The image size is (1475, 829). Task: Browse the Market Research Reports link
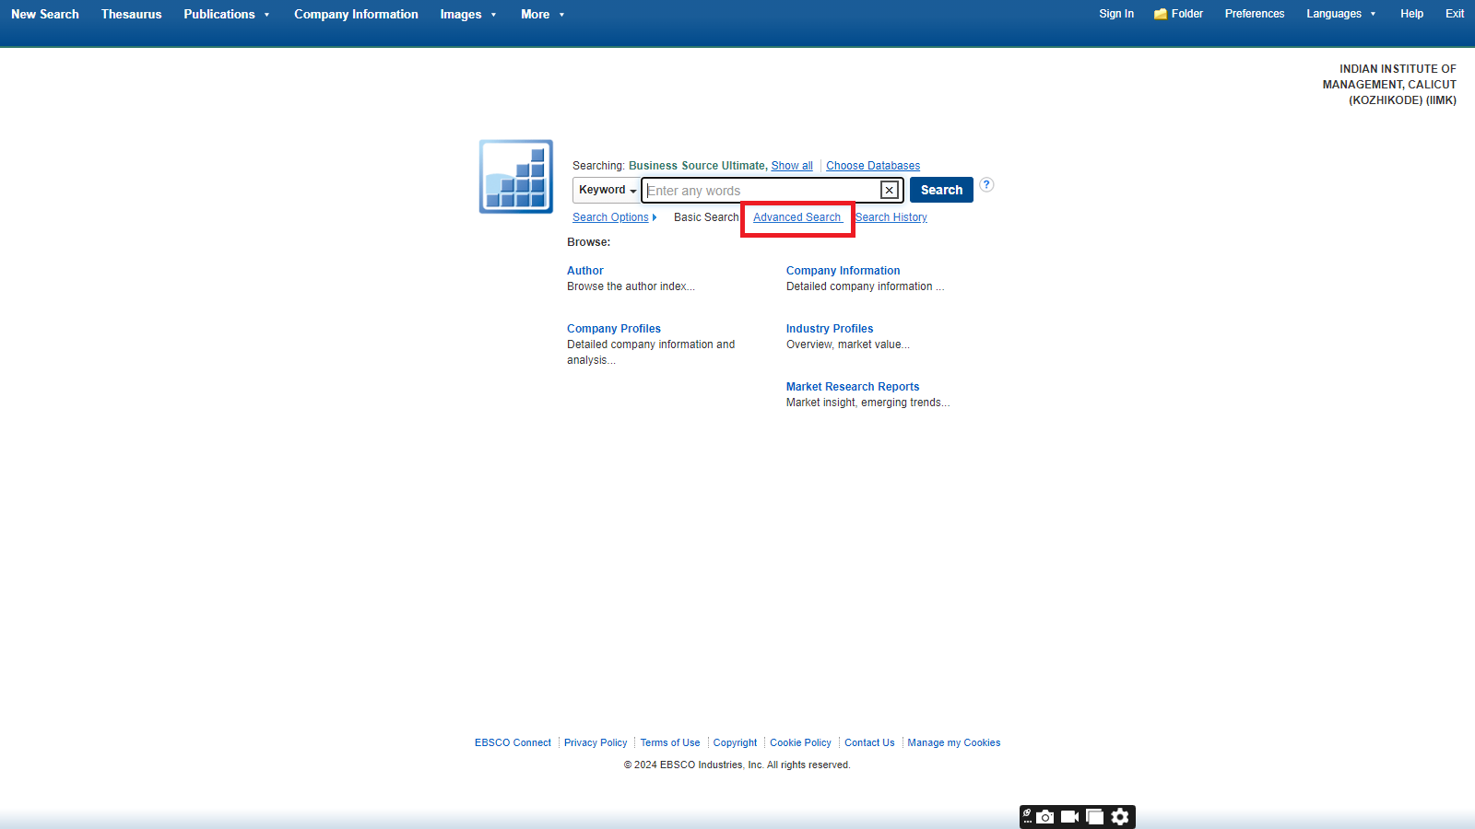[852, 387]
